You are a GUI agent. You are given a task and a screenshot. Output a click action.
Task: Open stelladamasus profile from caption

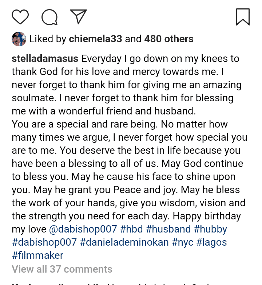[x=45, y=59]
